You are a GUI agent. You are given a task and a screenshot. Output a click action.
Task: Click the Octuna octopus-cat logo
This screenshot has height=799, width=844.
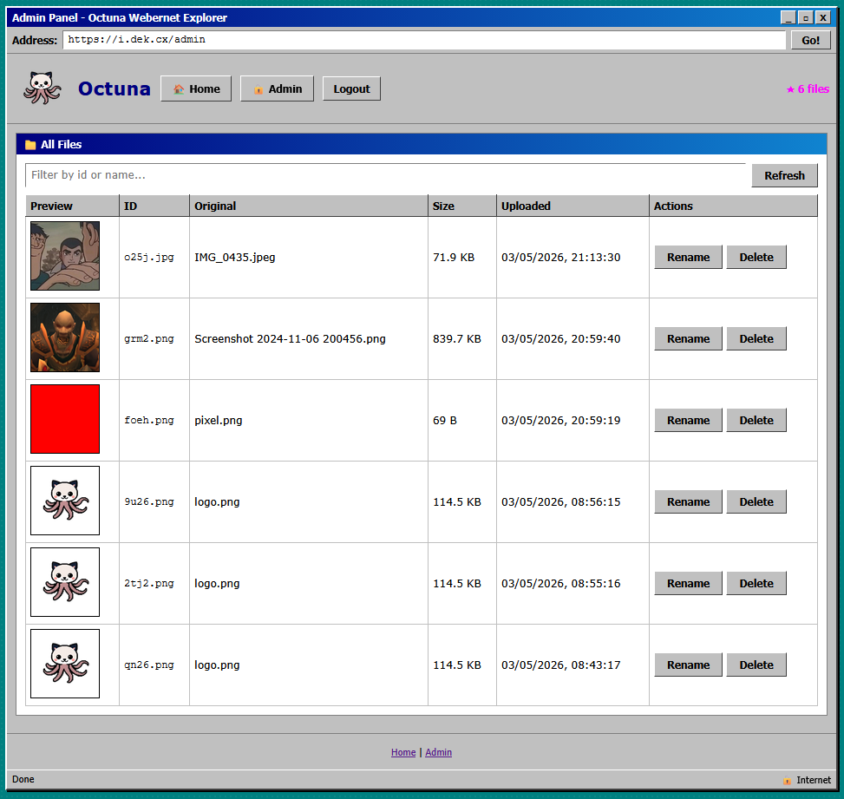pos(43,88)
